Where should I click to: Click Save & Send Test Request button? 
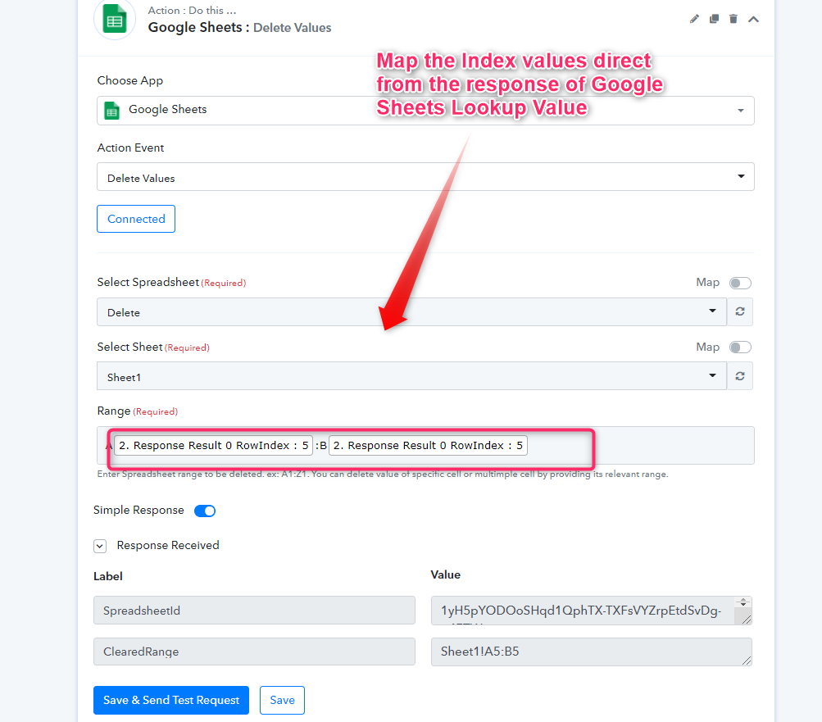tap(171, 700)
